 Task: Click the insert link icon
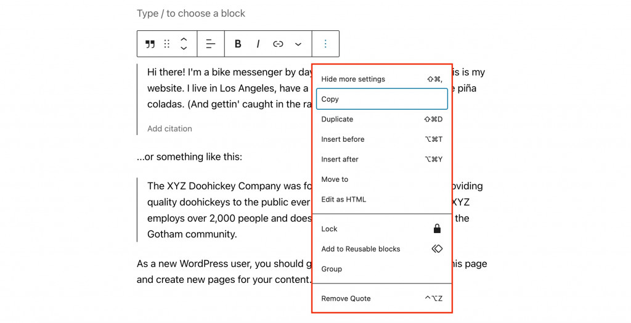[x=278, y=44]
